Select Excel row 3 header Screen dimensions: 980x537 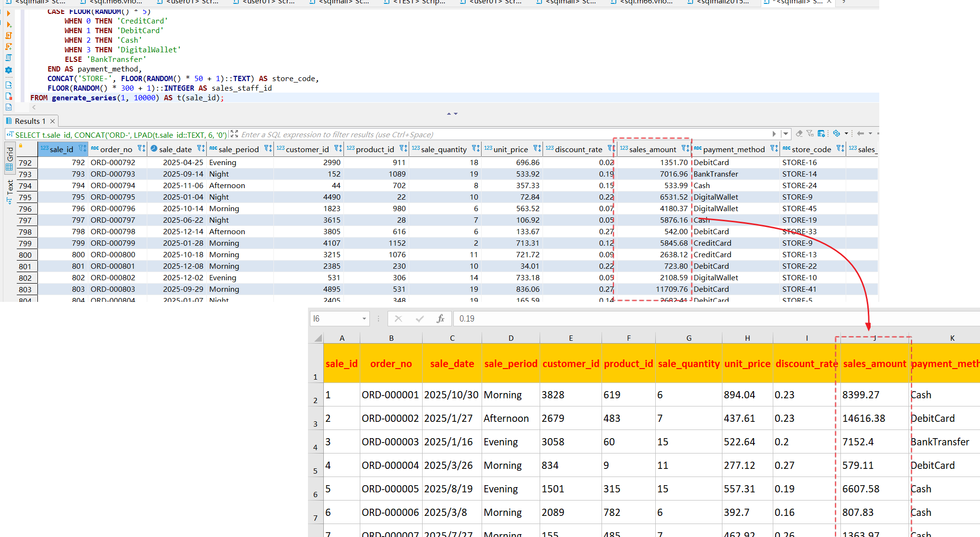pos(316,418)
